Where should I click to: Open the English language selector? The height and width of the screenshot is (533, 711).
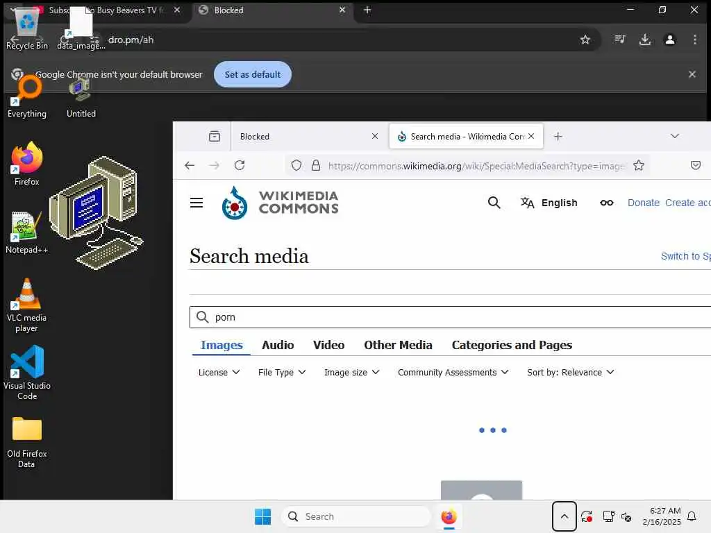pyautogui.click(x=549, y=203)
